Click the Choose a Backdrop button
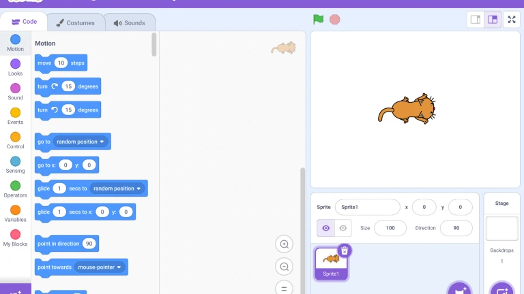Viewport: 524px width, 294px height. click(502, 289)
